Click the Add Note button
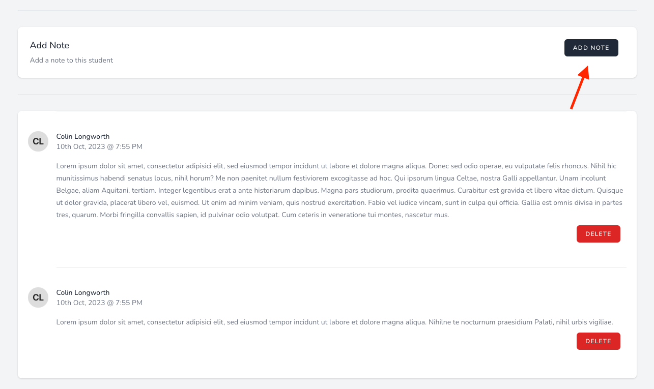Image resolution: width=654 pixels, height=389 pixels. click(591, 48)
